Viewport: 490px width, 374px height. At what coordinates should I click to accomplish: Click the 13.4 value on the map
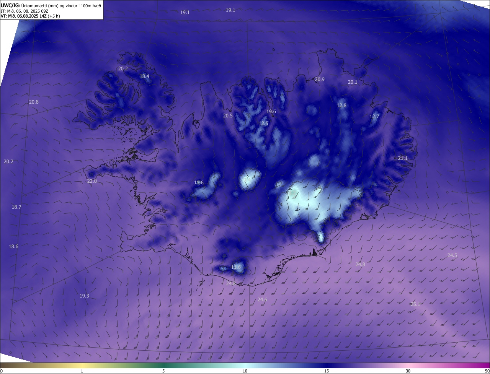coord(144,76)
